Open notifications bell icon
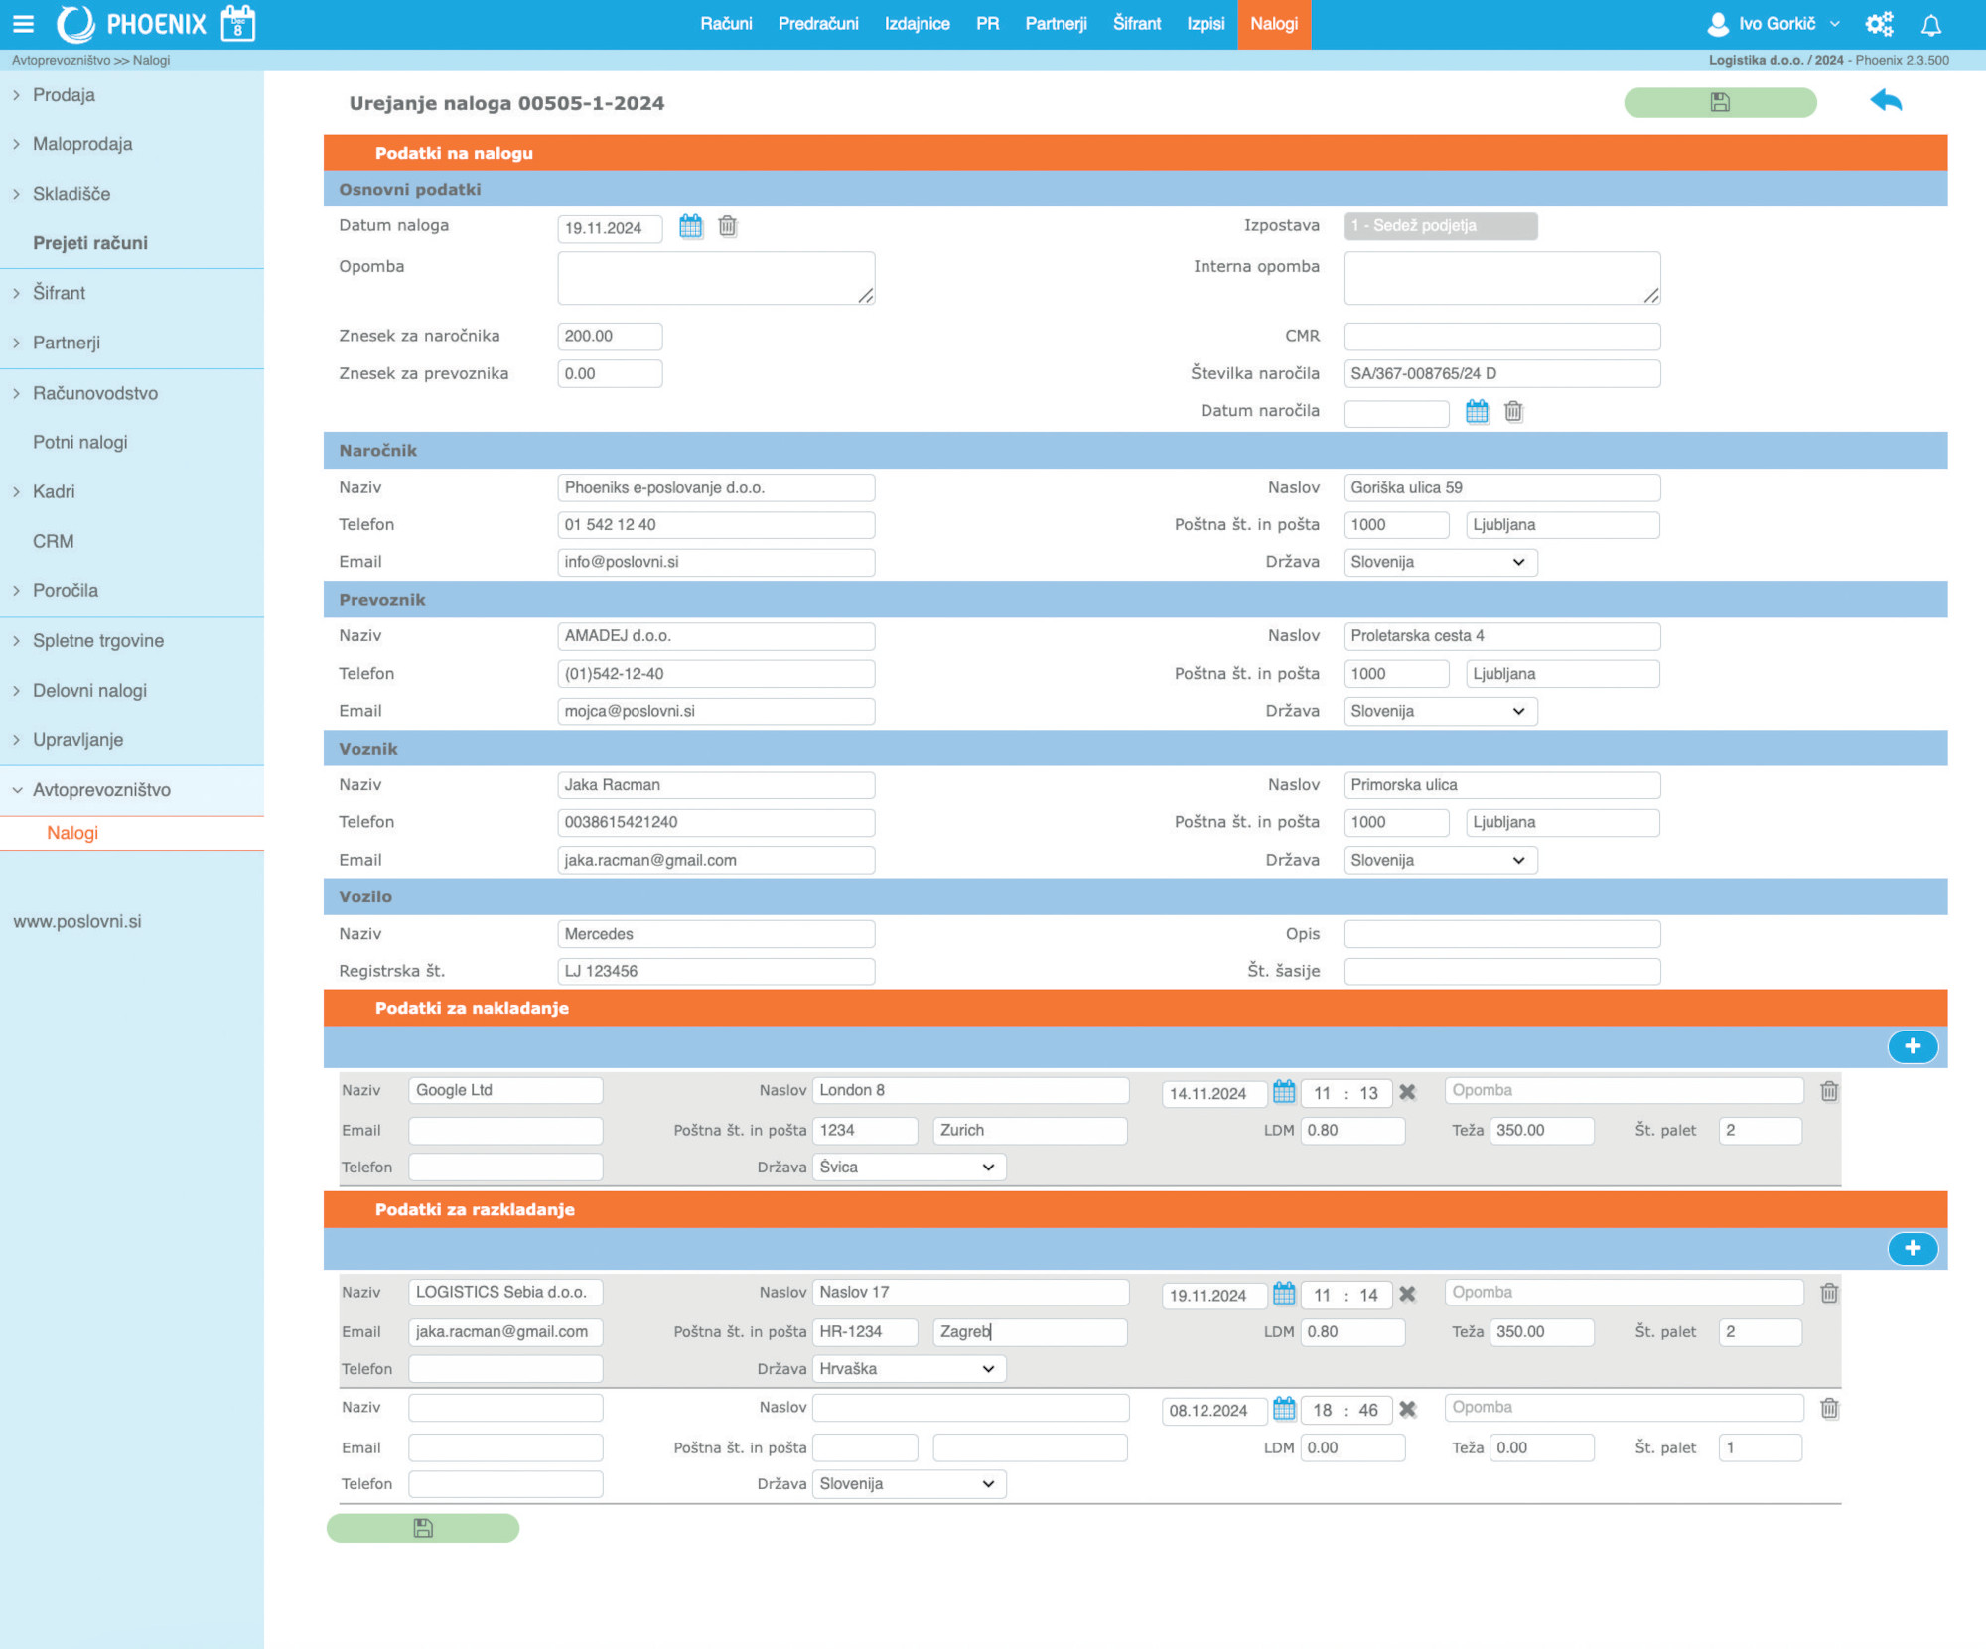 pyautogui.click(x=1930, y=25)
